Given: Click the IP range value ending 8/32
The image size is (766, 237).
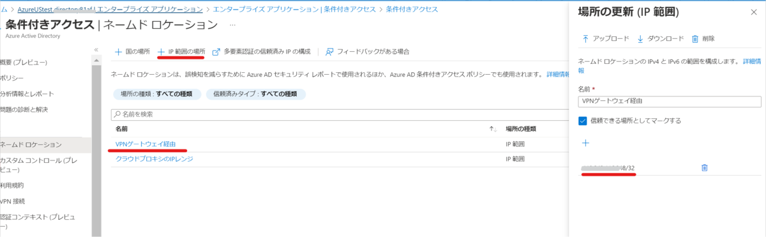Looking at the screenshot, I should tap(608, 168).
